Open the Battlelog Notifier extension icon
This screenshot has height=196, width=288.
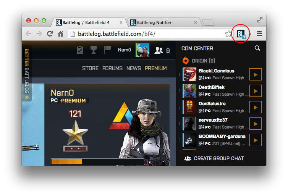pyautogui.click(x=241, y=34)
